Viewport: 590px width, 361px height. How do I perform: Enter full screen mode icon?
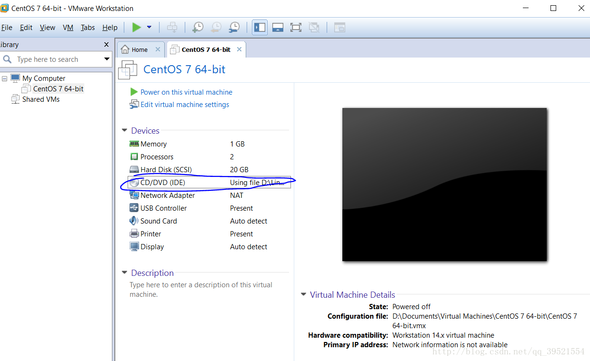click(296, 27)
